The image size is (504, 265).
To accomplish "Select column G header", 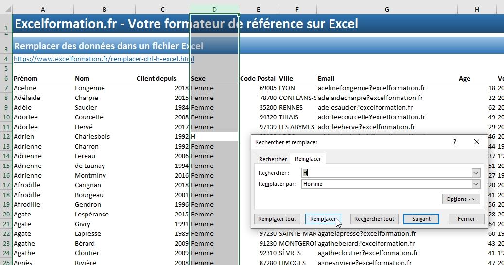I will 387,9.
